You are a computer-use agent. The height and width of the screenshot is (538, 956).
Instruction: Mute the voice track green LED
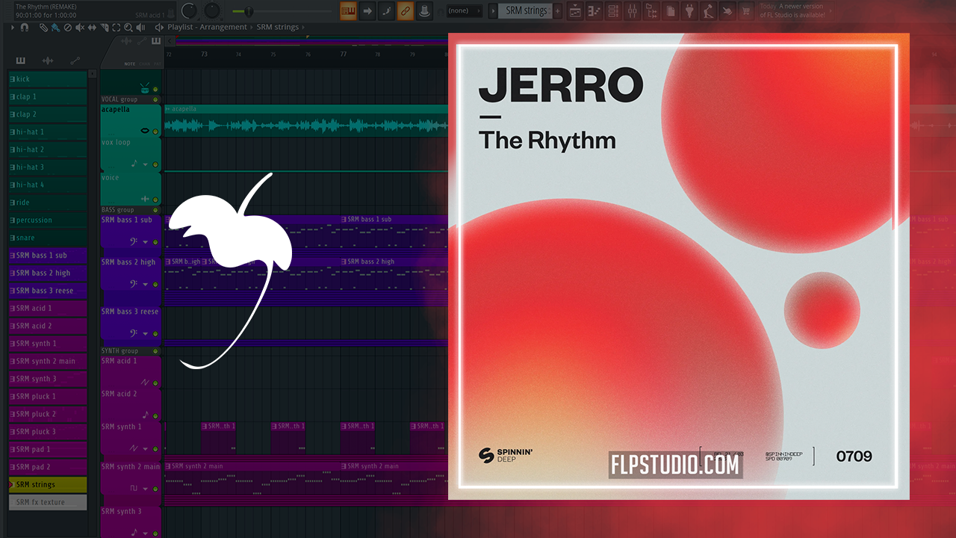click(x=155, y=200)
